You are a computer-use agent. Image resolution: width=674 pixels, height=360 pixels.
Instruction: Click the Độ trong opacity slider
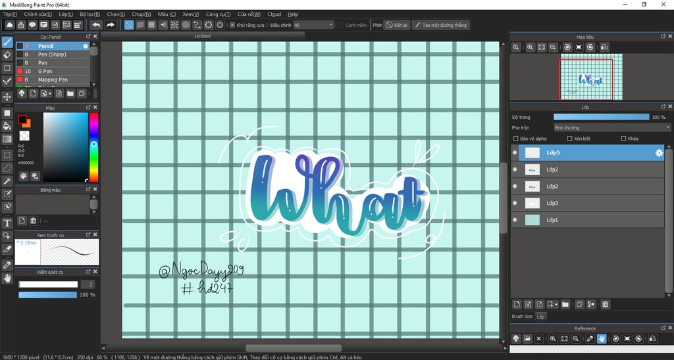[x=602, y=117]
